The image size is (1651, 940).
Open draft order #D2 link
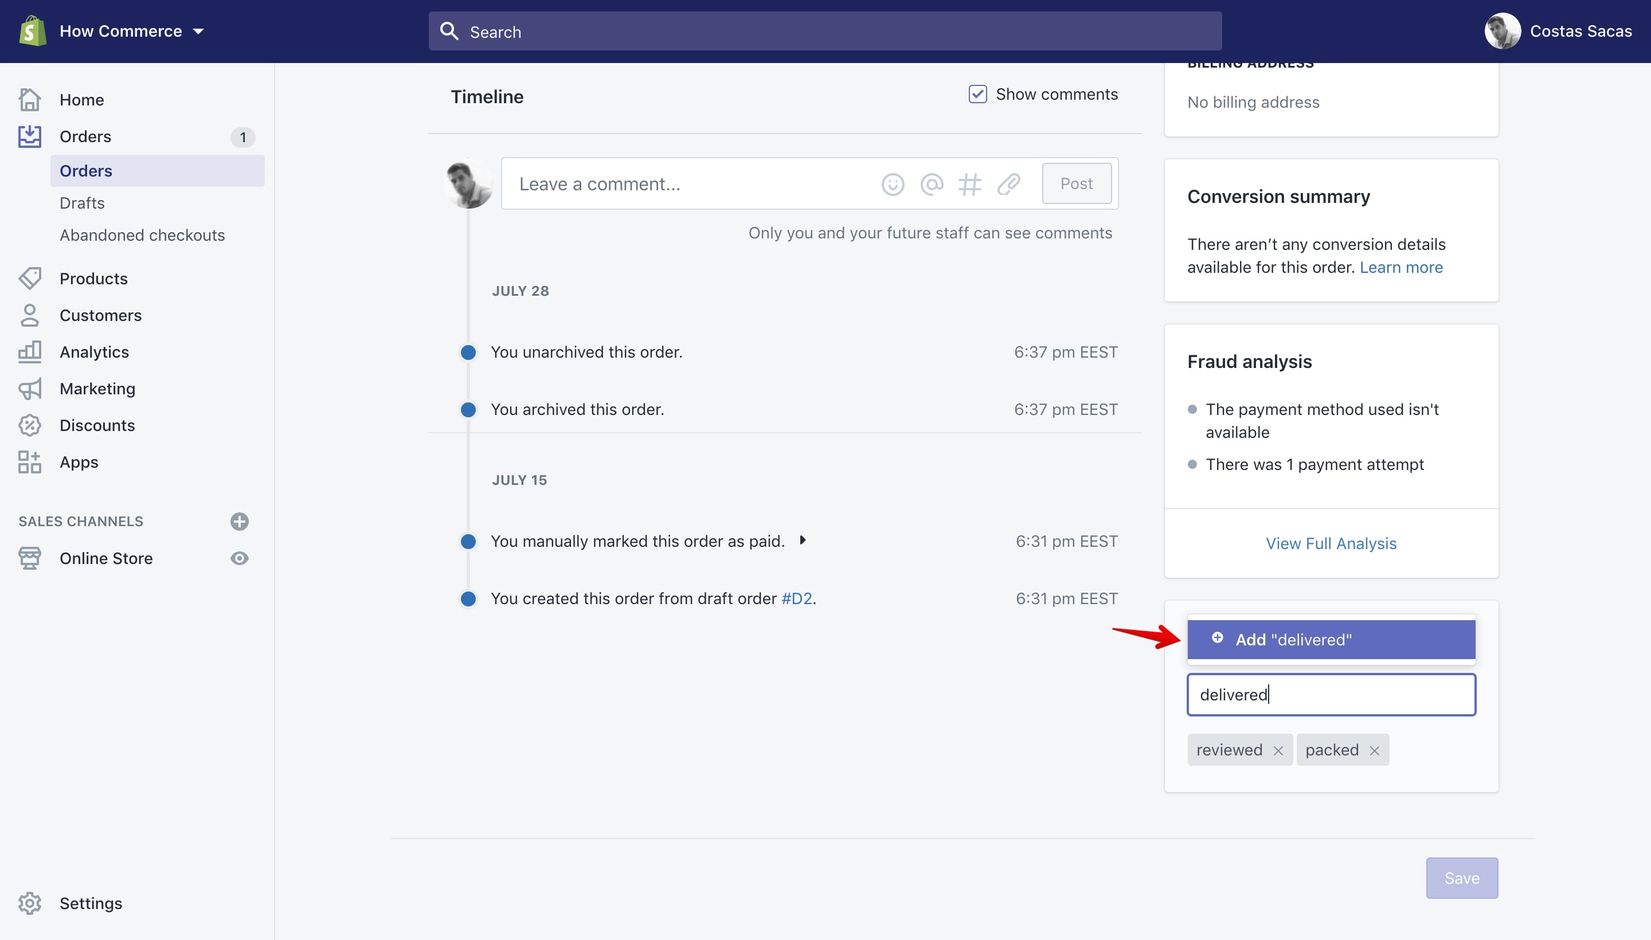797,599
